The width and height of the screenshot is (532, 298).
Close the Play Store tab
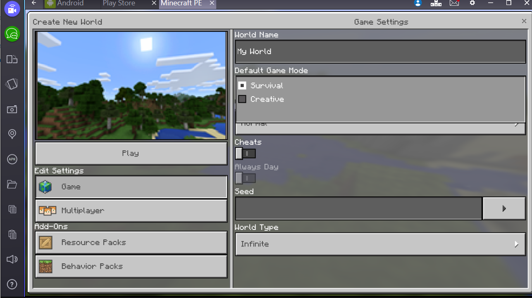click(x=154, y=3)
